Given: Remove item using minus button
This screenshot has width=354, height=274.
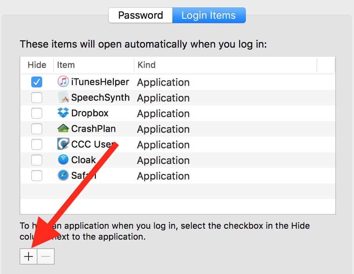Looking at the screenshot, I should (x=46, y=256).
